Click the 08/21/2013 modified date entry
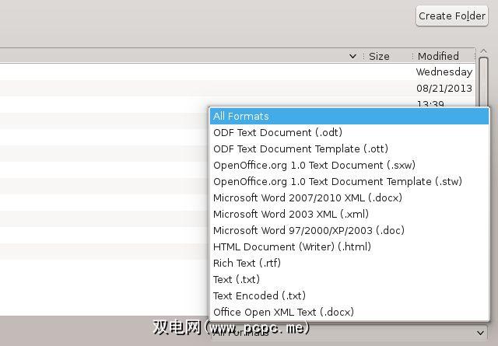 (444, 88)
